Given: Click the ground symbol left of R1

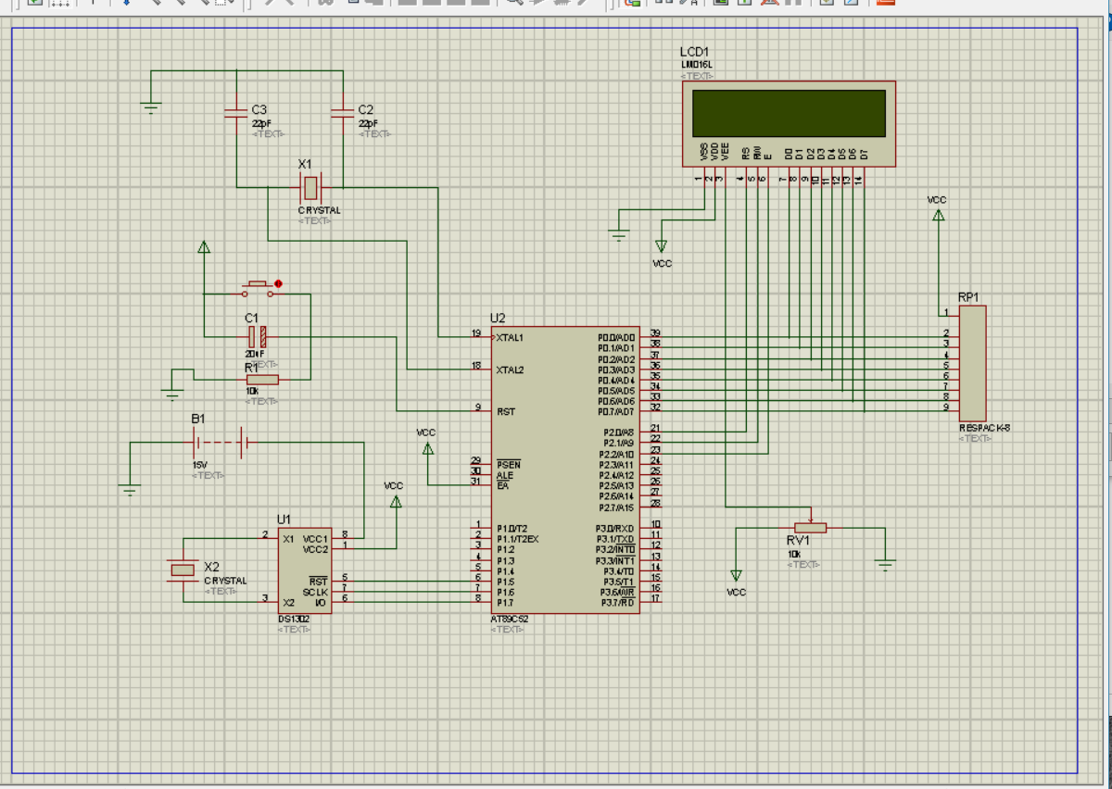Looking at the screenshot, I should click(172, 394).
